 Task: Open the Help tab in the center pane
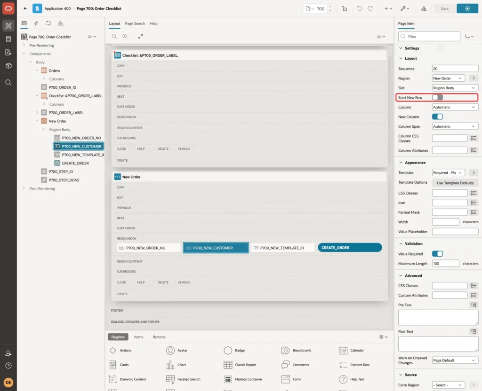154,23
